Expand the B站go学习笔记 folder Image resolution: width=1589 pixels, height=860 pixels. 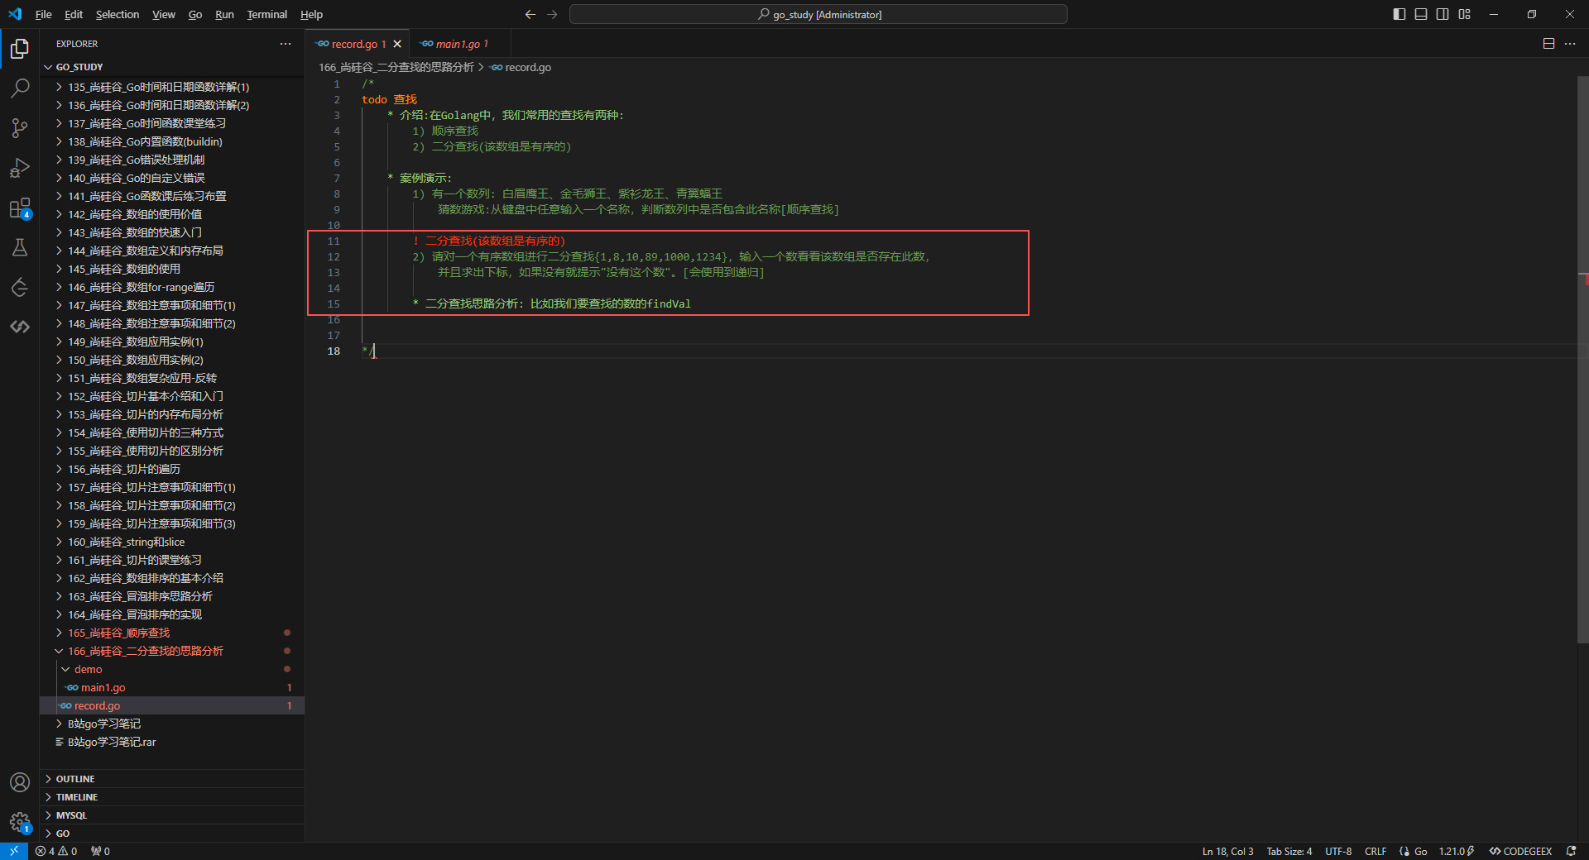click(172, 724)
